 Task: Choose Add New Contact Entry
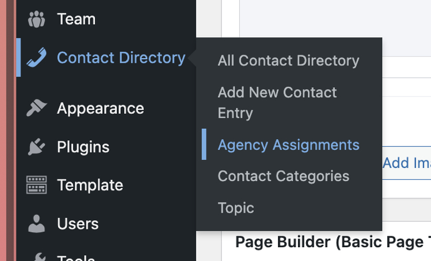[277, 102]
